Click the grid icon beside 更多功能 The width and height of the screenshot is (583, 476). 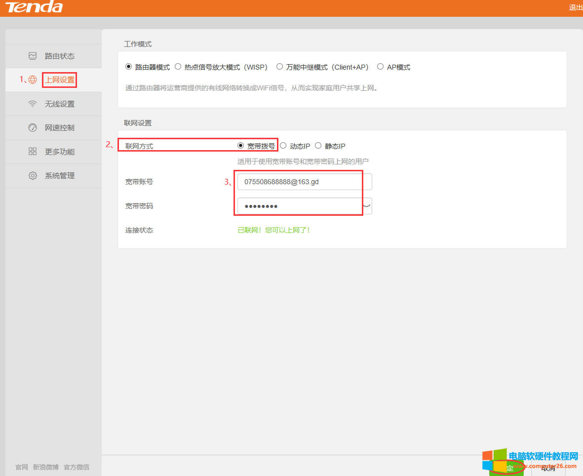[33, 152]
